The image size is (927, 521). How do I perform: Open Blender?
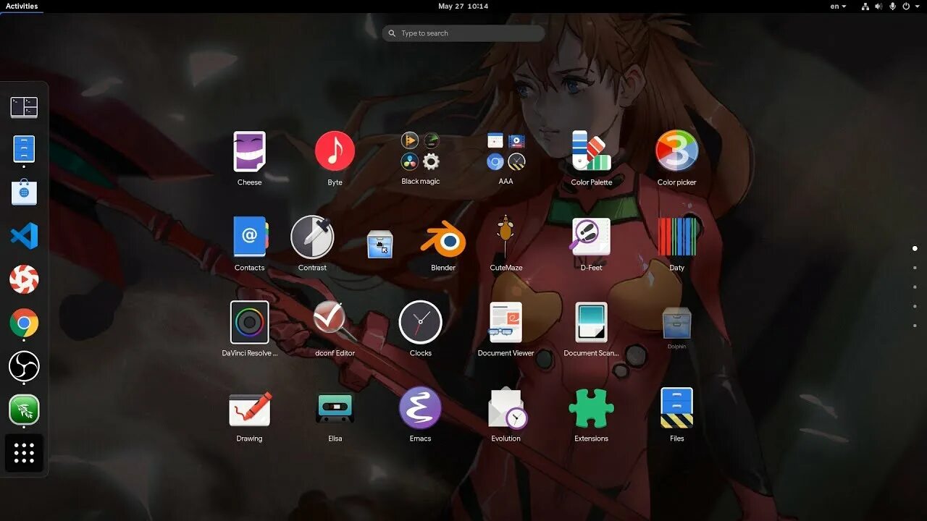[443, 240]
